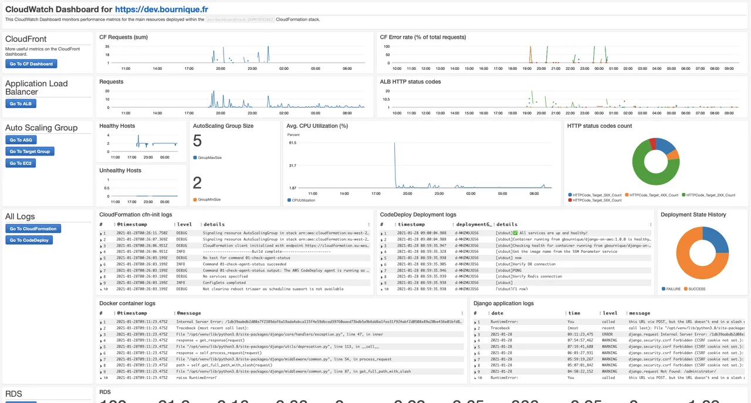Click the HTTPCode_Target_3XX_Count legend swatch
The image size is (751, 403).
coord(570,195)
